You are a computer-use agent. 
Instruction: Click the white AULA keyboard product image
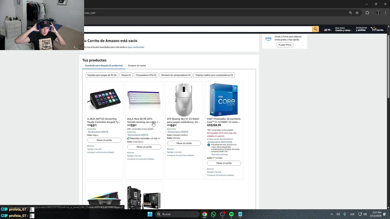click(144, 100)
